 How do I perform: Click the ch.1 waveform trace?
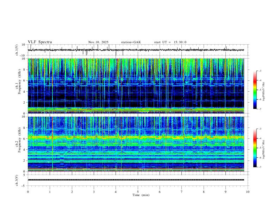click(x=136, y=50)
